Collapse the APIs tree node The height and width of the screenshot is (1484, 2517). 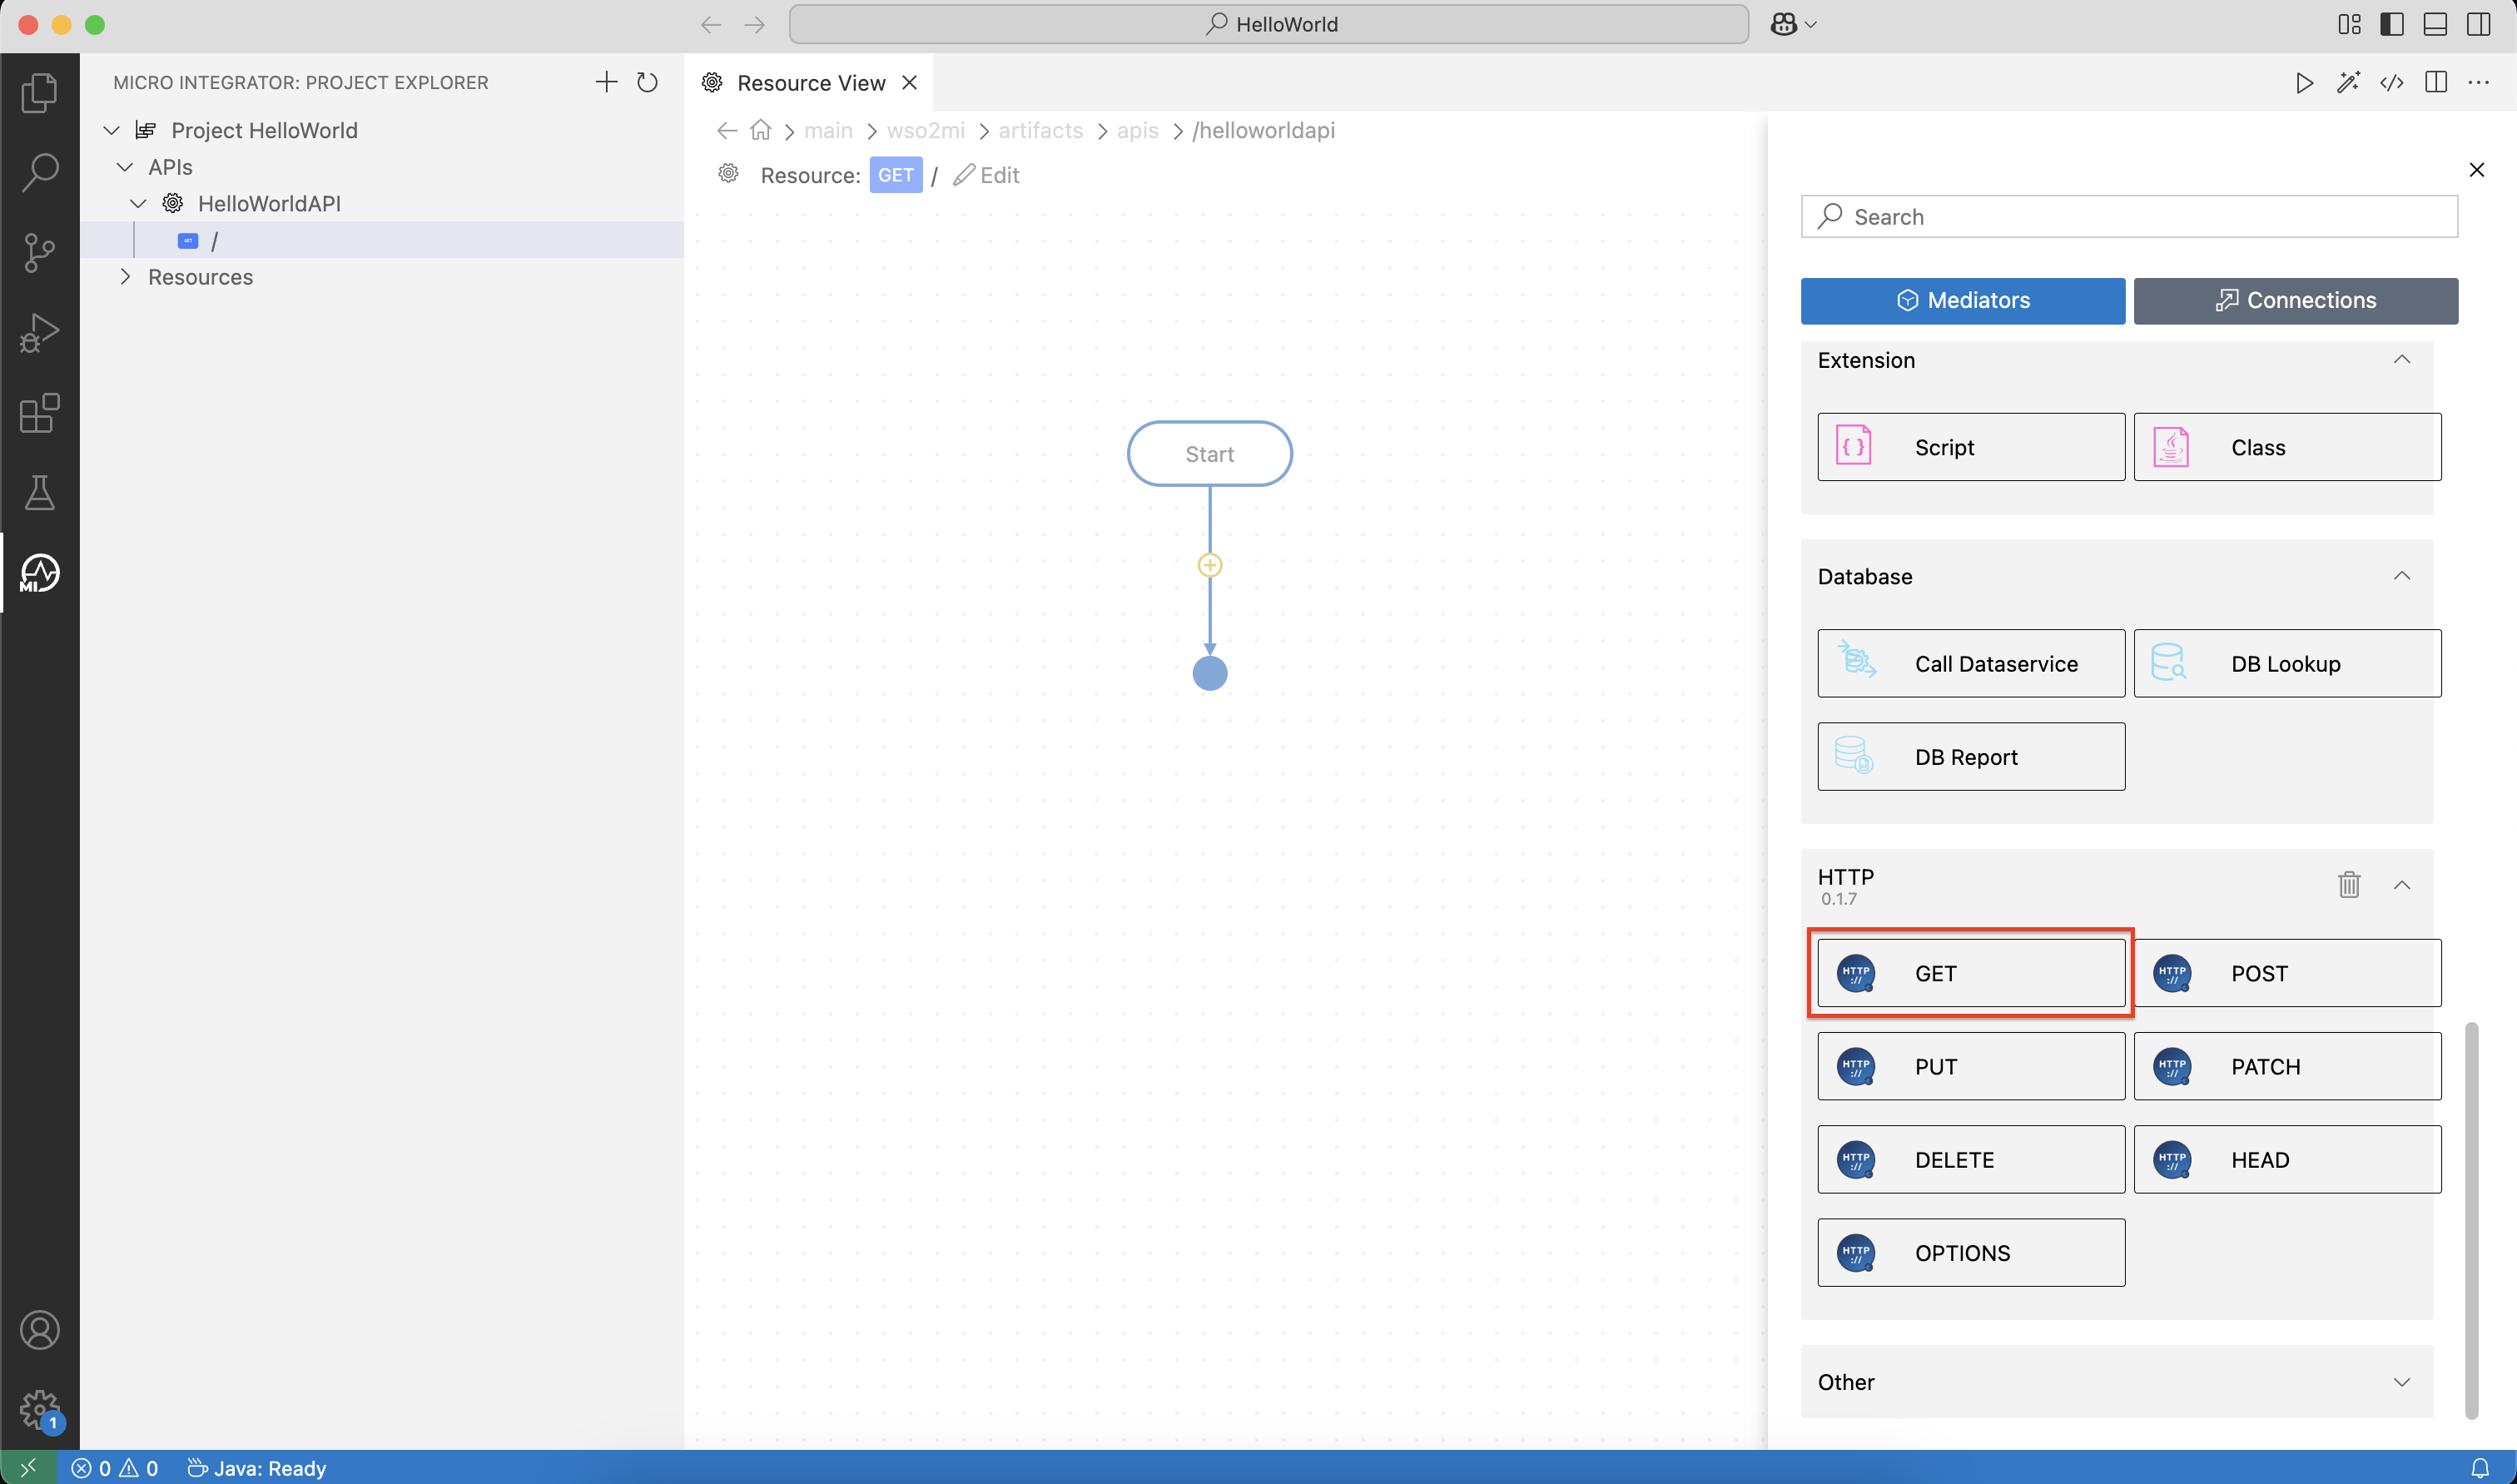click(x=125, y=167)
